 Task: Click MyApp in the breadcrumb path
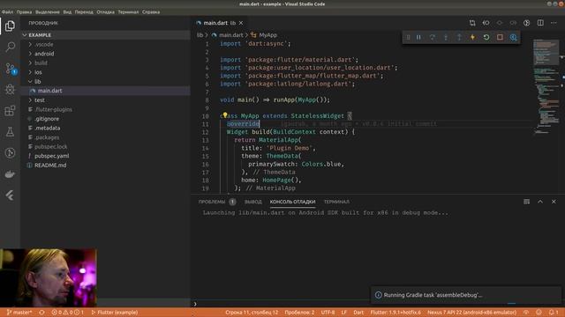click(267, 35)
